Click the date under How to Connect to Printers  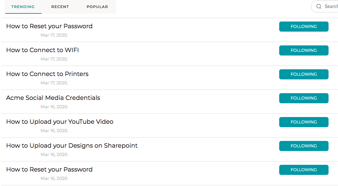[54, 83]
